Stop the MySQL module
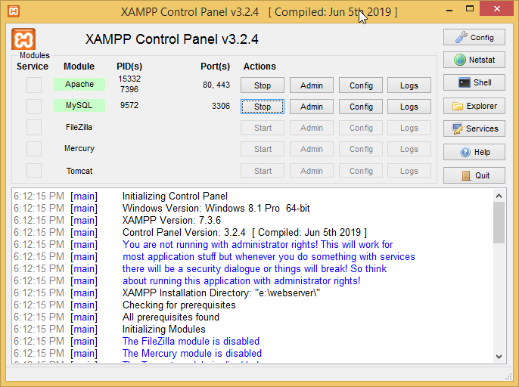The height and width of the screenshot is (387, 519). coord(263,107)
